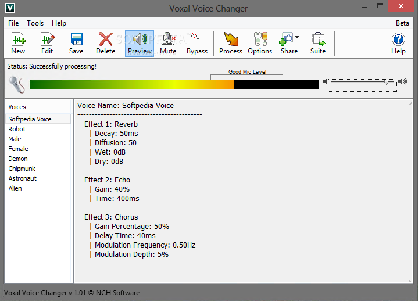The image size is (418, 301).
Task: Open Process file tool
Action: tap(231, 43)
